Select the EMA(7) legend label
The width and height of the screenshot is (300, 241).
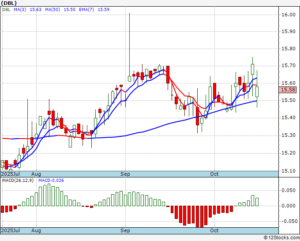pos(86,10)
